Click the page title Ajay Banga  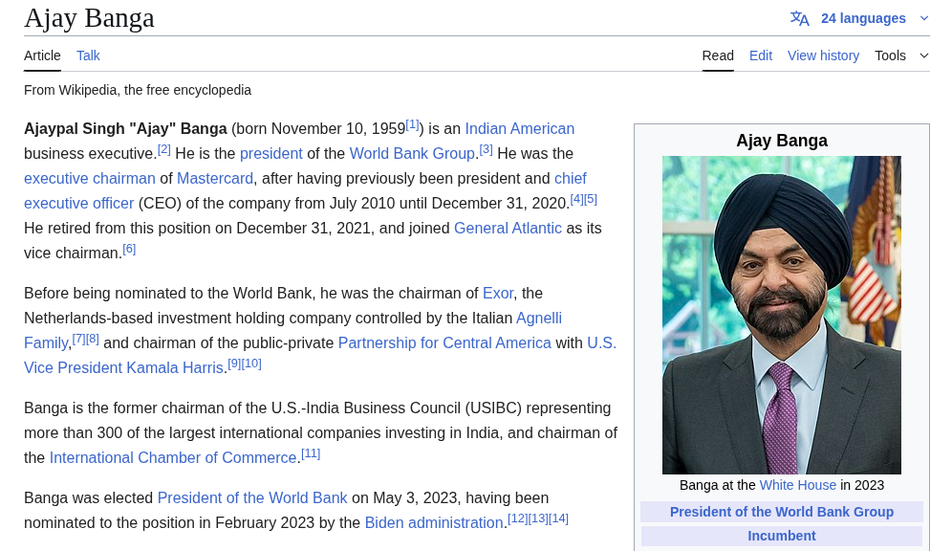click(89, 18)
